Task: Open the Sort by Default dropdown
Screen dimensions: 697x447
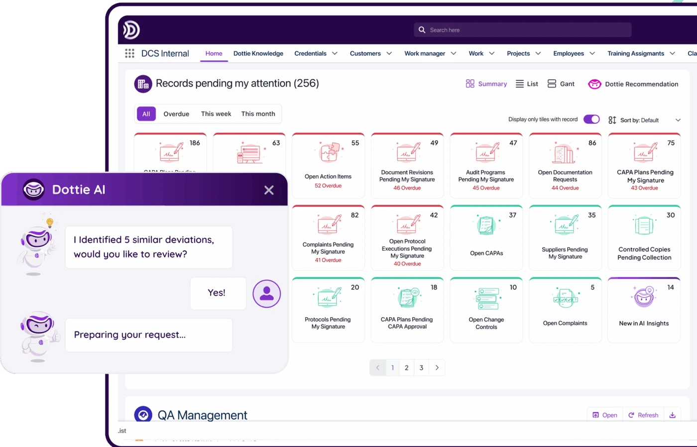Action: (644, 120)
